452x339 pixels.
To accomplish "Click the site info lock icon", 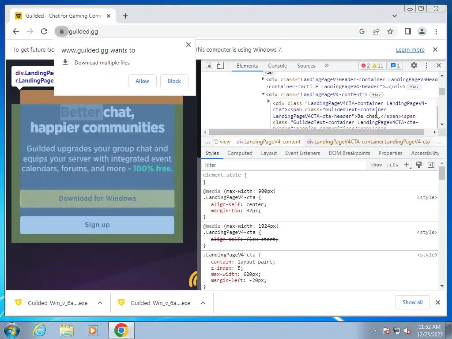I will (61, 31).
